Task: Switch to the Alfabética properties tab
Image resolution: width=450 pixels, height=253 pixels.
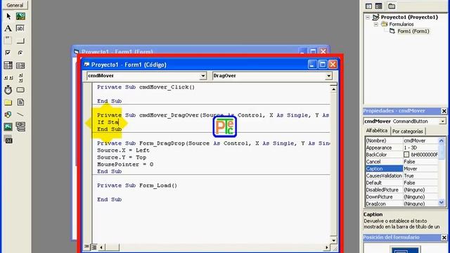Action: coord(377,131)
